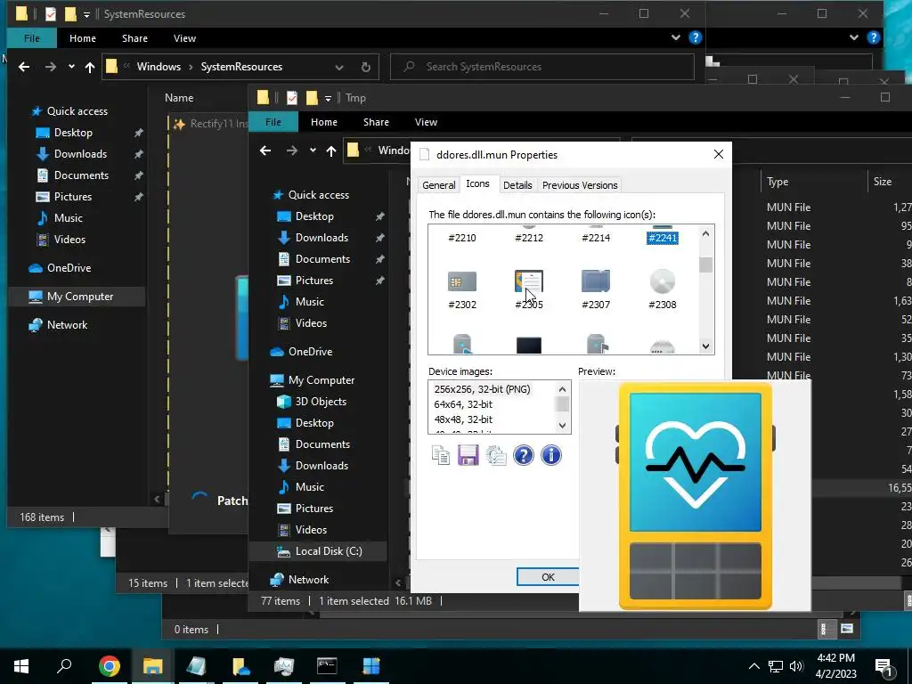This screenshot has height=684, width=912.
Task: Click Back arrow in Tmp window
Action: pos(265,151)
